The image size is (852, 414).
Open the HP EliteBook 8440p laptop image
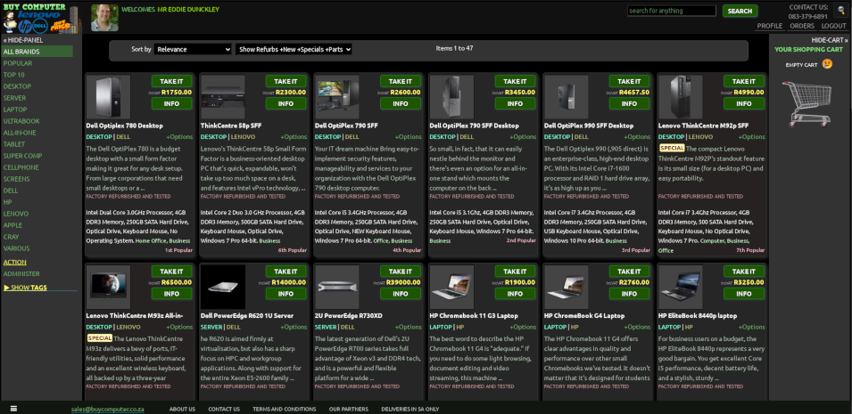click(x=681, y=287)
